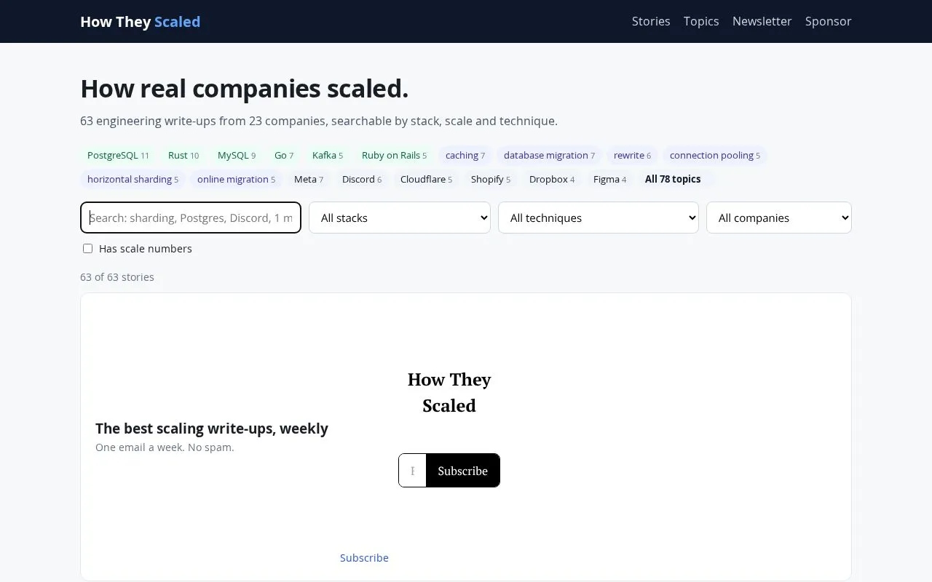
Task: Click the How They Scaled site logo
Action: click(x=141, y=22)
